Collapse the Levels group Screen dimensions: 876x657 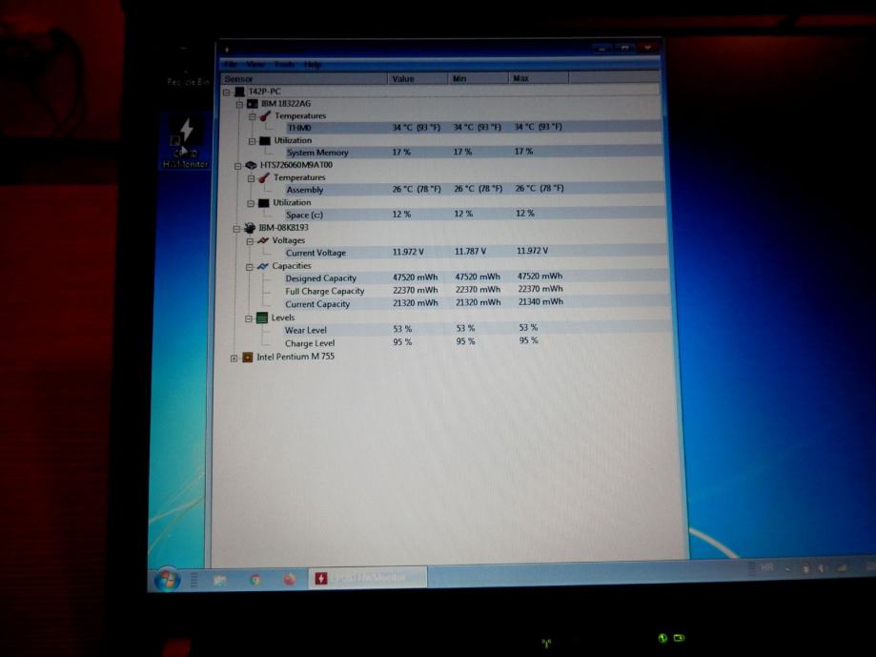[x=249, y=318]
